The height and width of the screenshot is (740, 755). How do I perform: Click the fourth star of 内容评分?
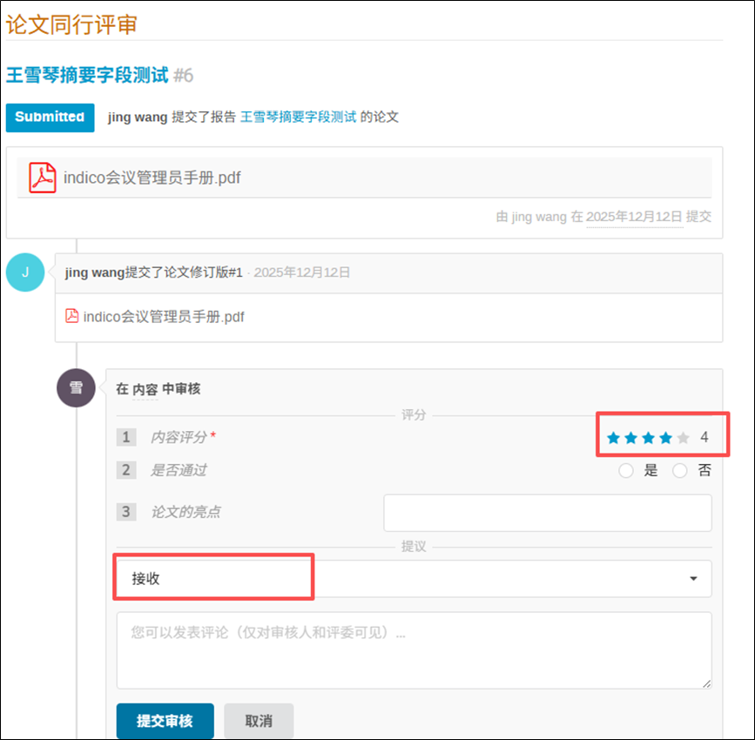(665, 438)
